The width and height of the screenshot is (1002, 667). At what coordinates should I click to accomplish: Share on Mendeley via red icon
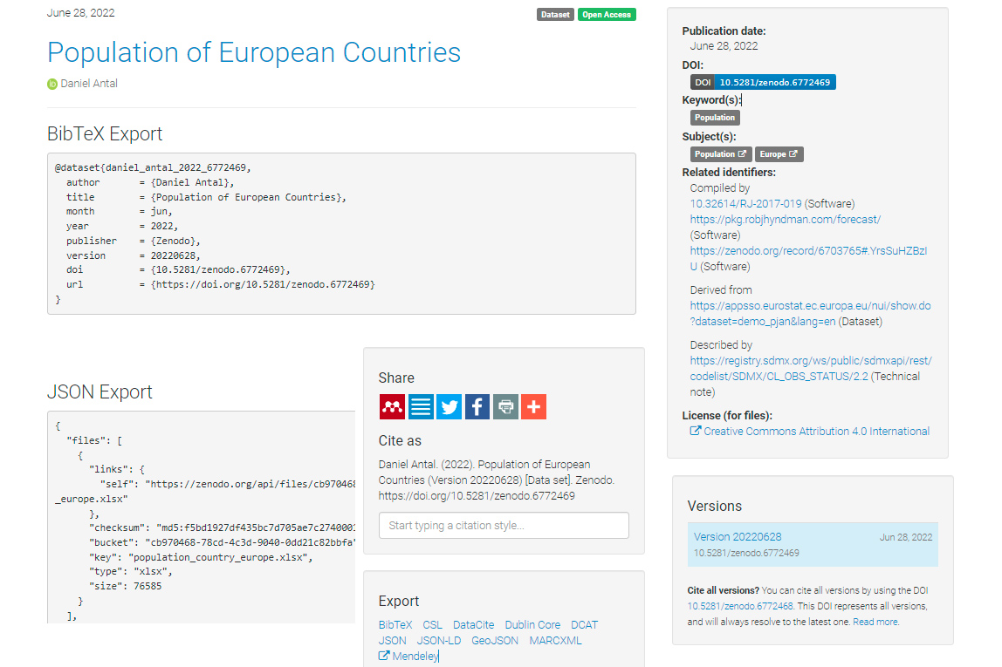point(392,406)
